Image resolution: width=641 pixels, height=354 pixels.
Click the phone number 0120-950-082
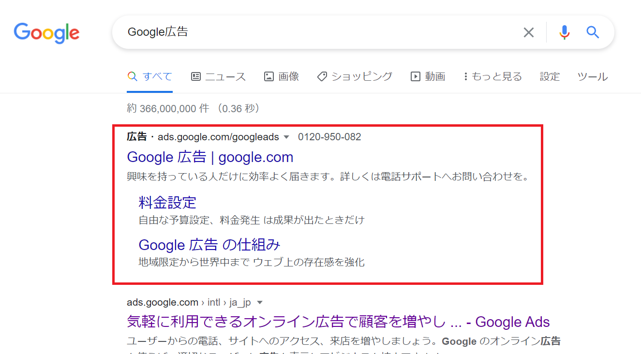click(329, 137)
